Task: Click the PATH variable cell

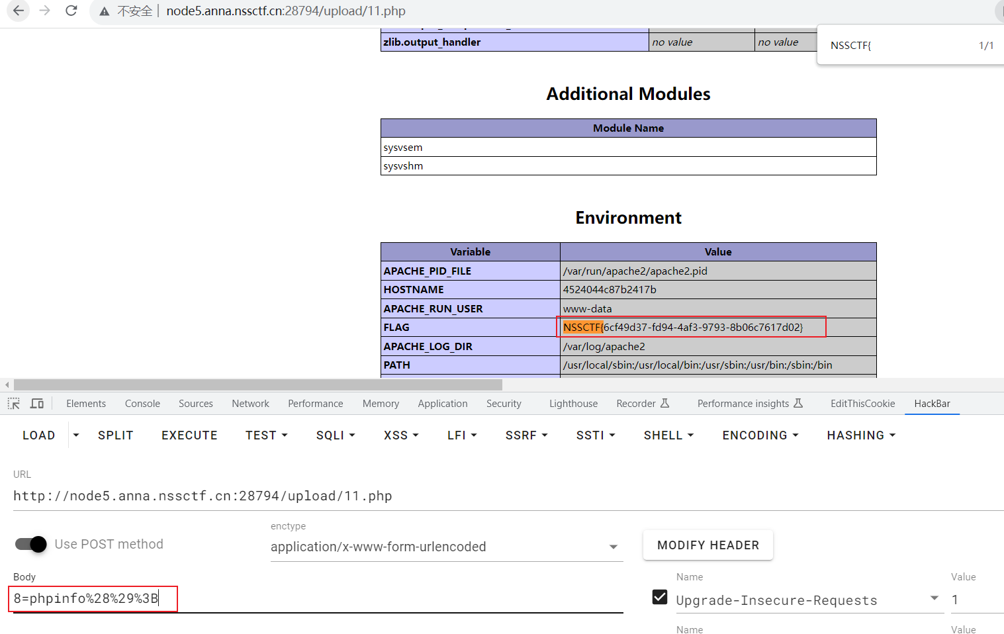Action: [x=471, y=365]
